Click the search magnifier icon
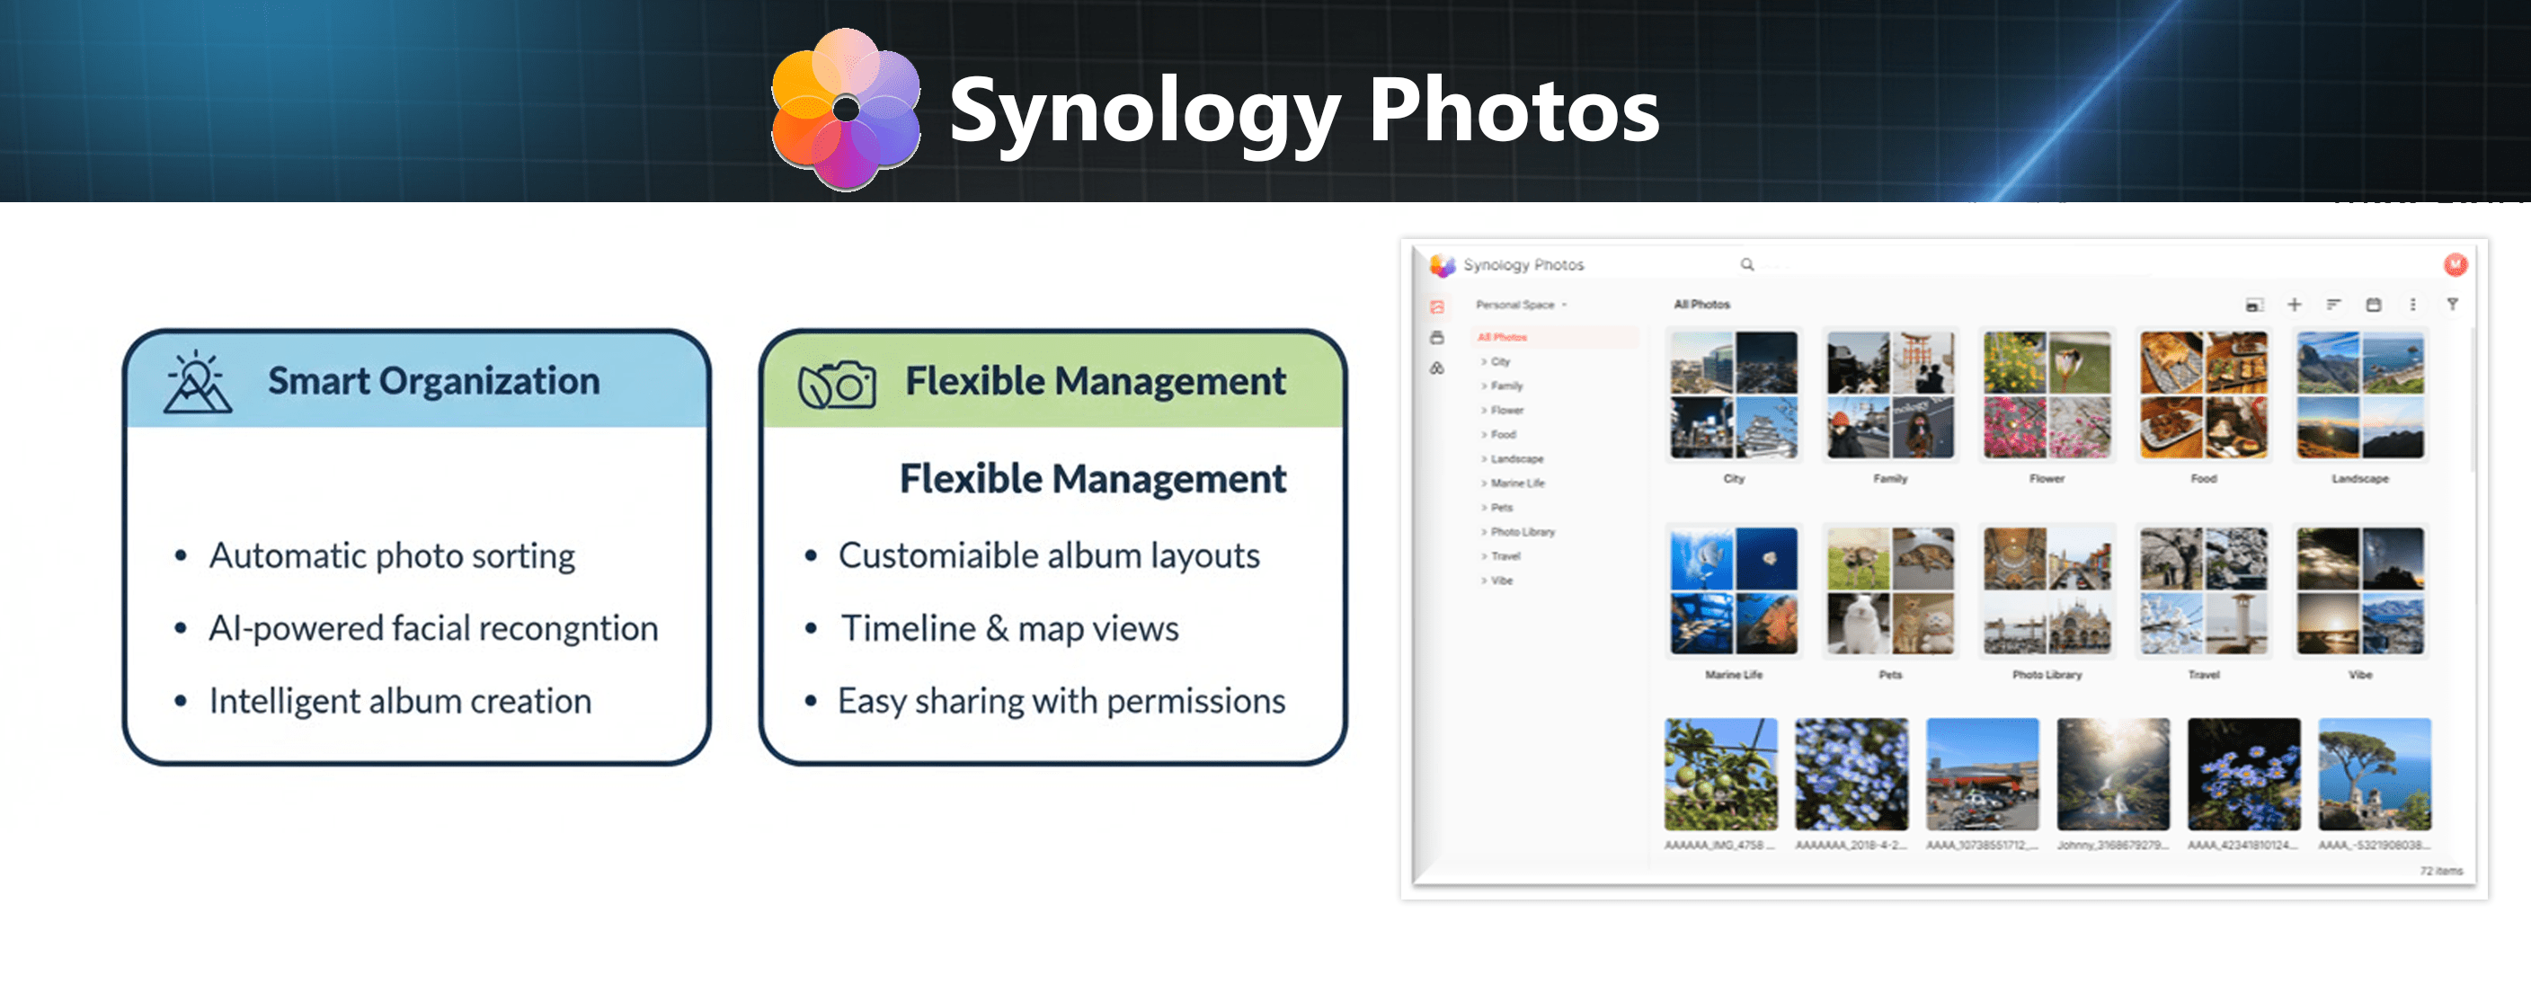 [1747, 263]
